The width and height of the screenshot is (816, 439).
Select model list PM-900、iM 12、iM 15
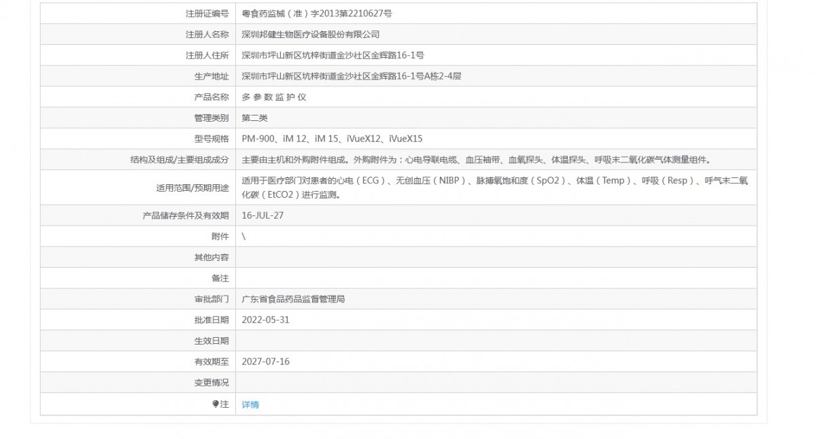click(x=333, y=139)
